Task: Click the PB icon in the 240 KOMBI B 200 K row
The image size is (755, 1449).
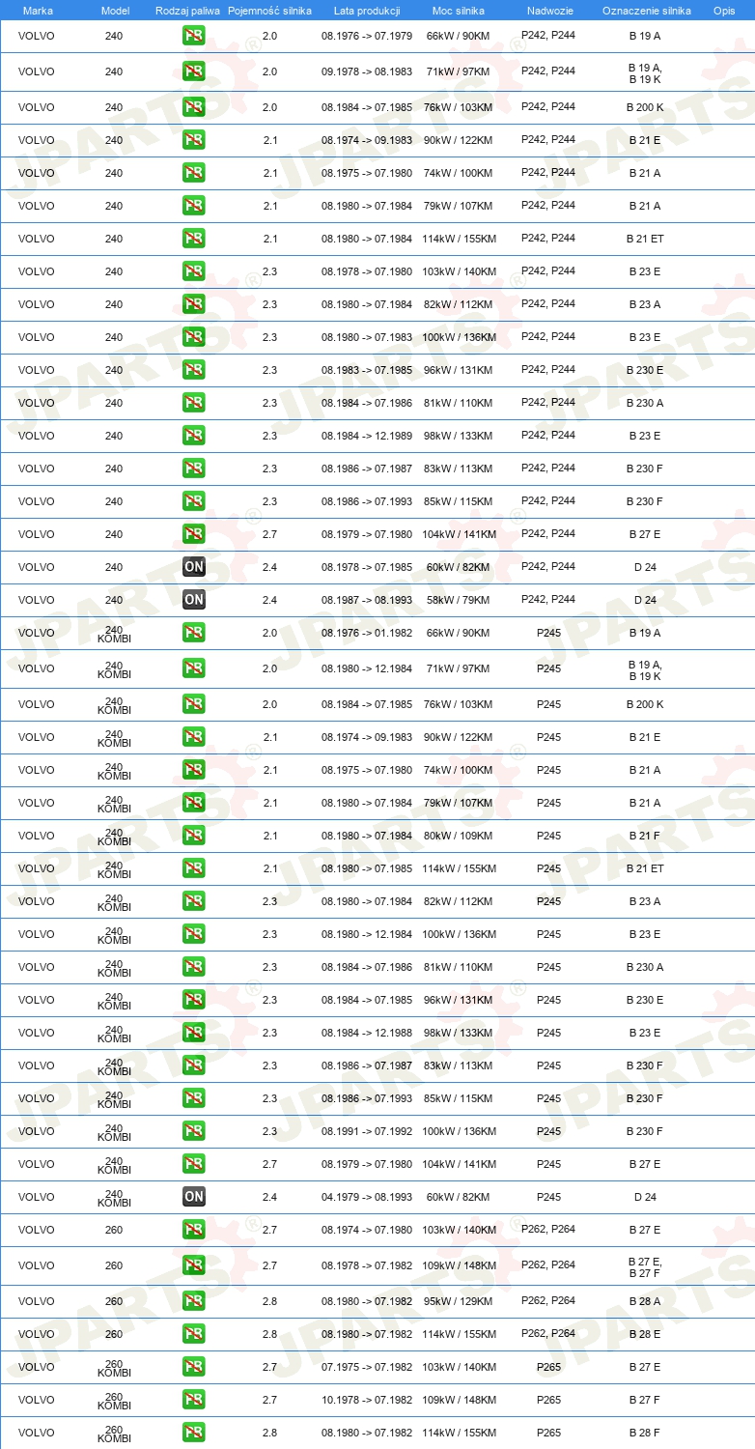Action: 194,704
